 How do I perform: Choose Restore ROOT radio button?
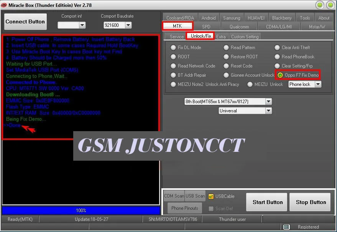pyautogui.click(x=226, y=57)
